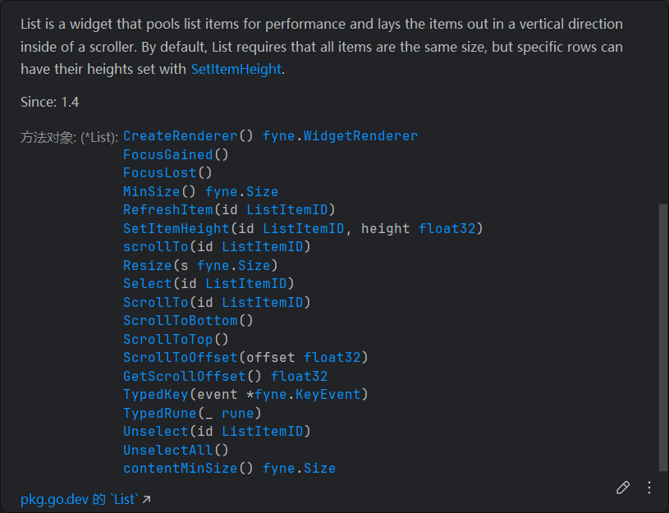
Task: Go to the ScrollToTop method
Action: (167, 339)
